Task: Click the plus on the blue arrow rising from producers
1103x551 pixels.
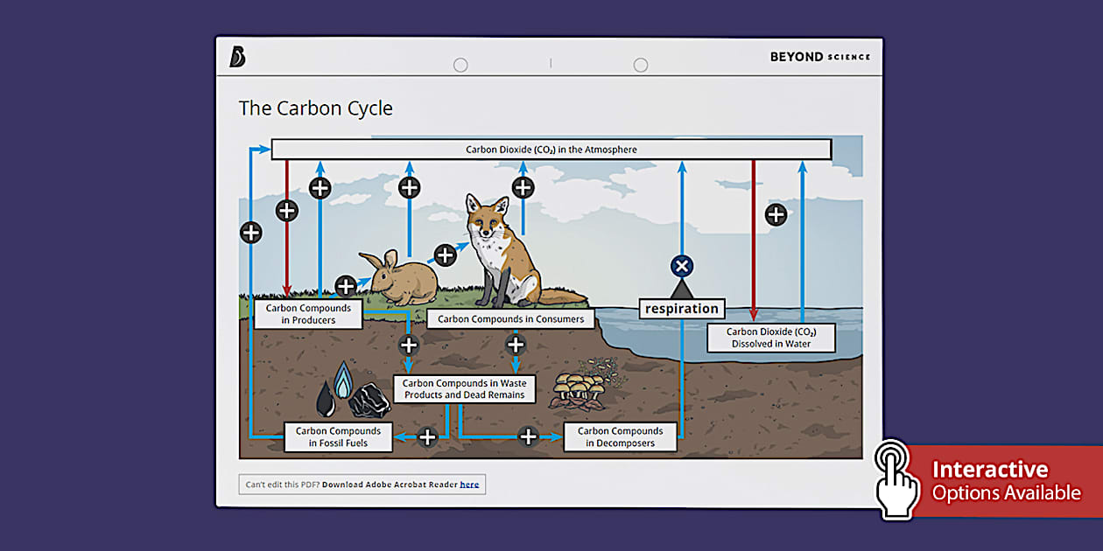Action: (320, 188)
